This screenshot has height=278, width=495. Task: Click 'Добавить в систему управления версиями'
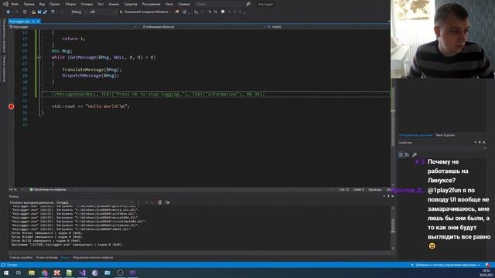[x=445, y=265]
